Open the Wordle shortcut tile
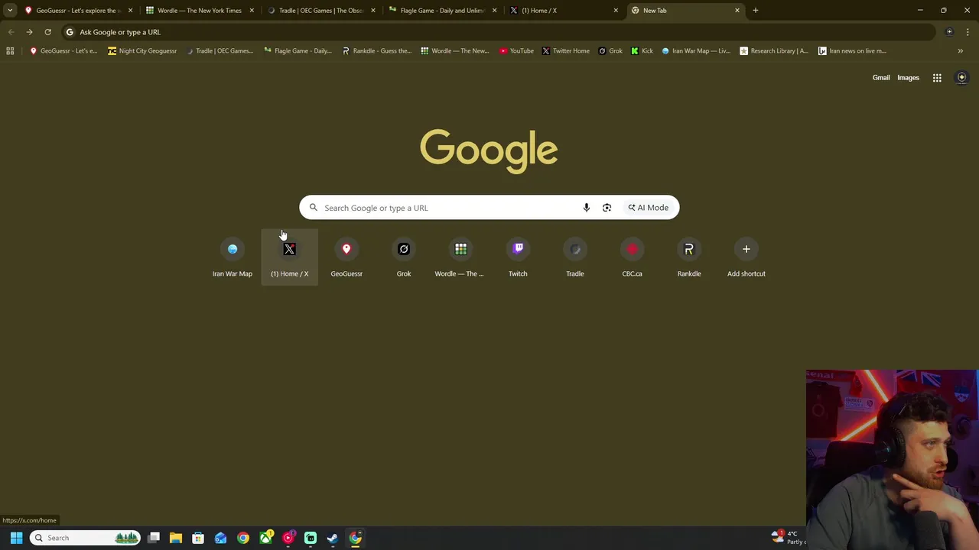This screenshot has width=979, height=550. [x=460, y=257]
